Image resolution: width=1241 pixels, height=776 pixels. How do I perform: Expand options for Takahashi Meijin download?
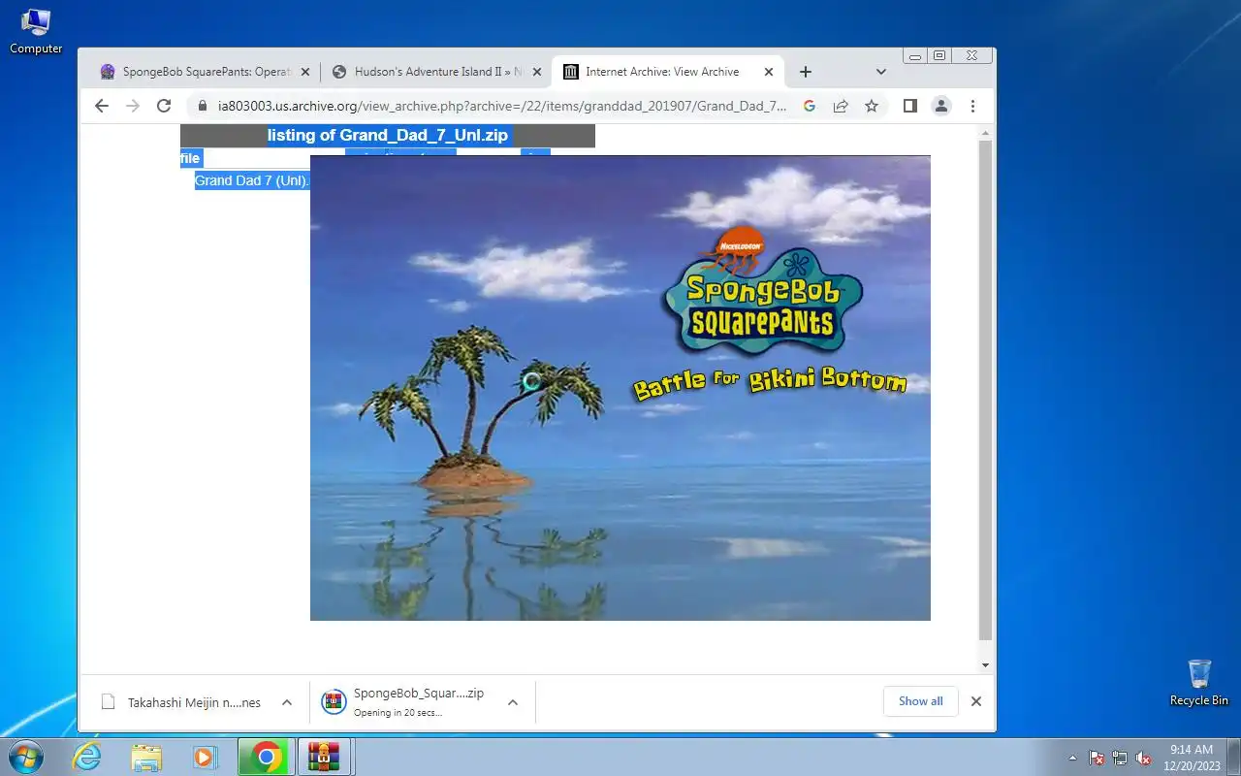(287, 702)
